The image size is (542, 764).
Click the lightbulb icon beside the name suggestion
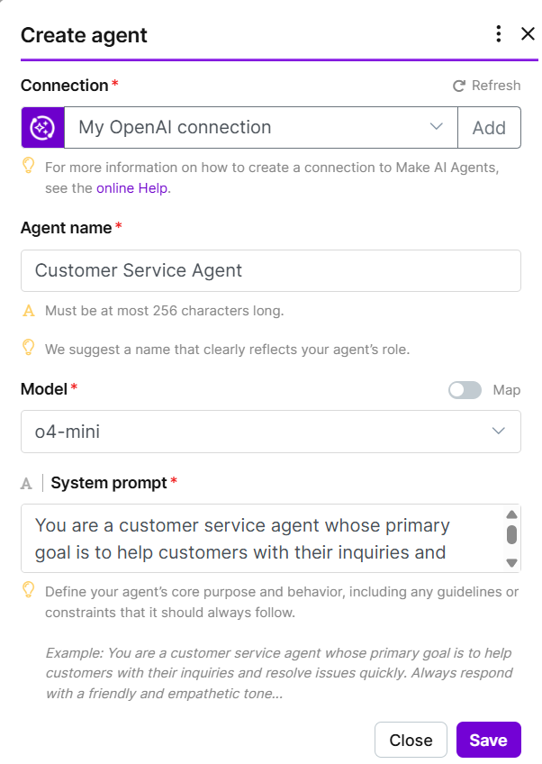(x=29, y=347)
